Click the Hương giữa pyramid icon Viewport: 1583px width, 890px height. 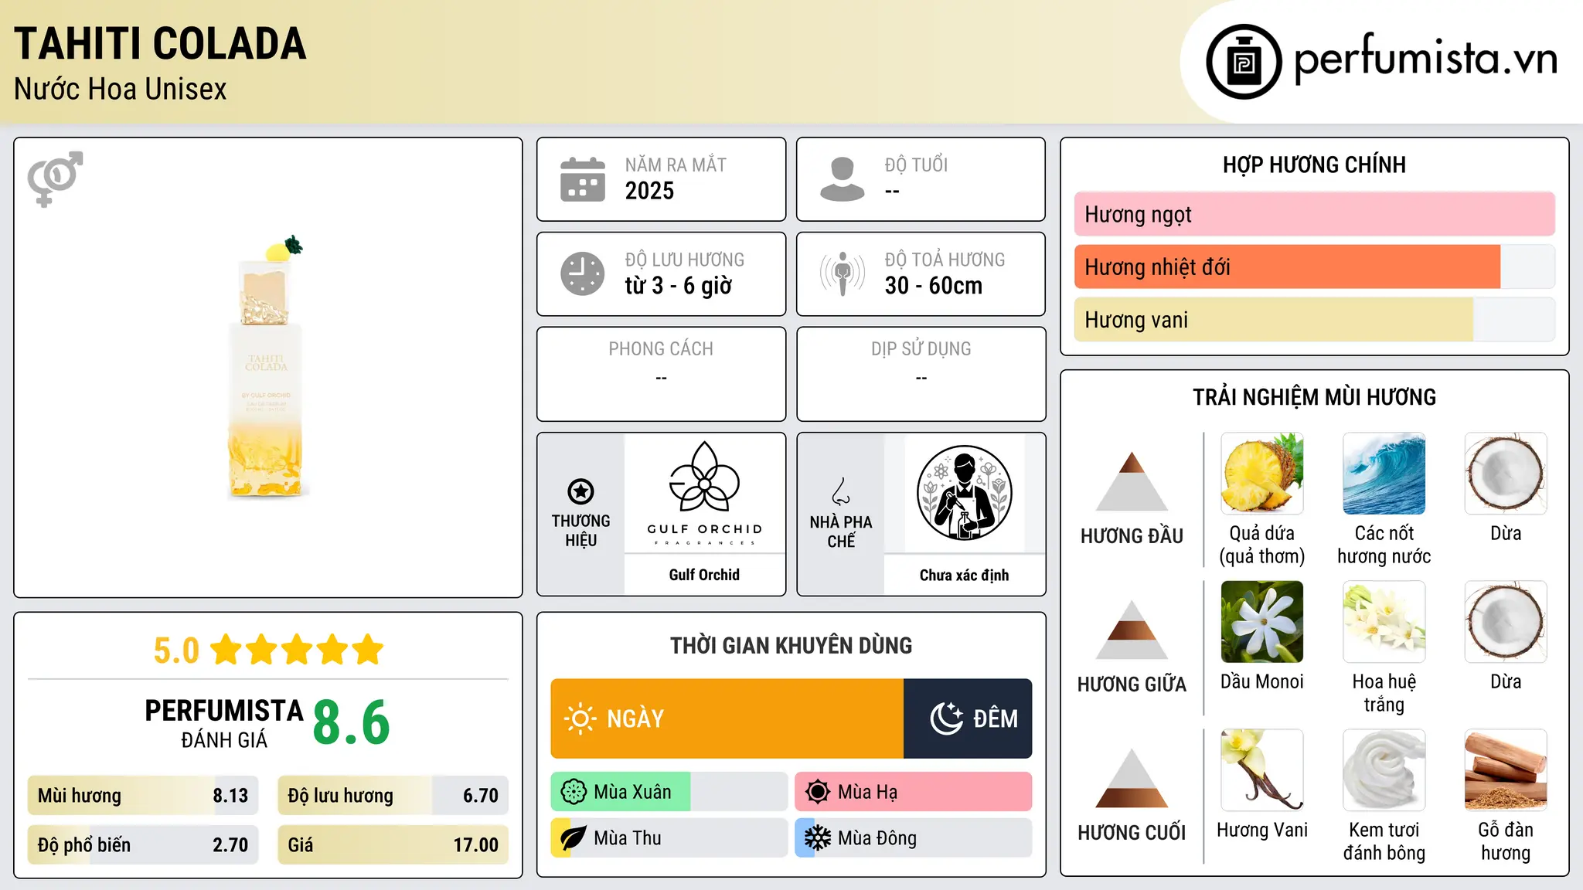(x=1132, y=630)
